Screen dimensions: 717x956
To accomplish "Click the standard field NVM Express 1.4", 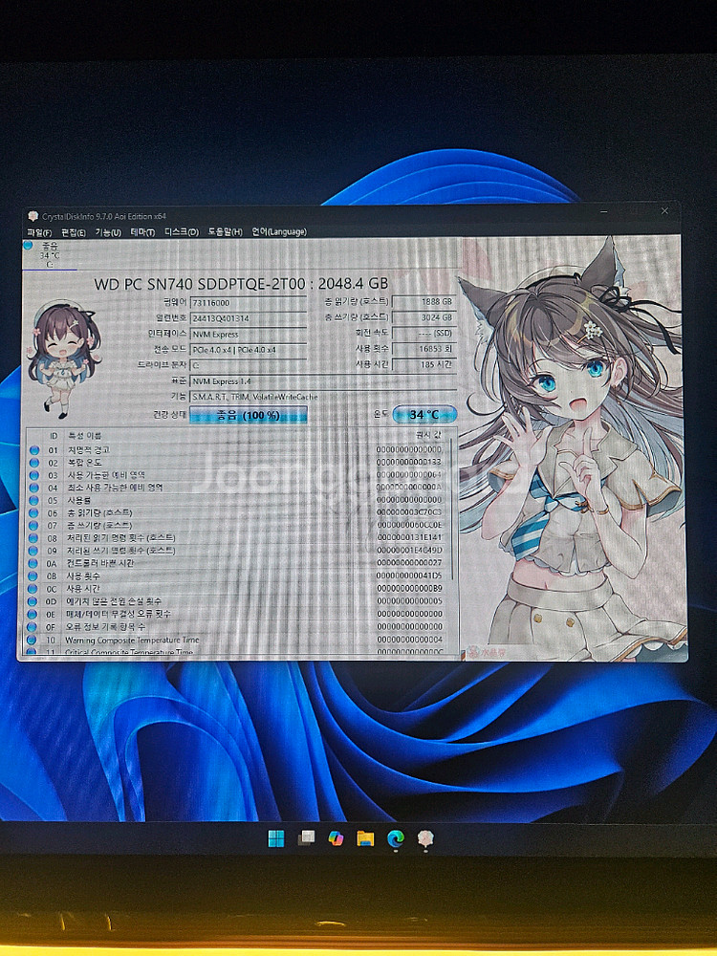I will [x=322, y=381].
